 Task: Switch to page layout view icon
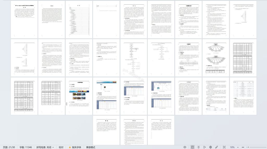click(x=192, y=147)
